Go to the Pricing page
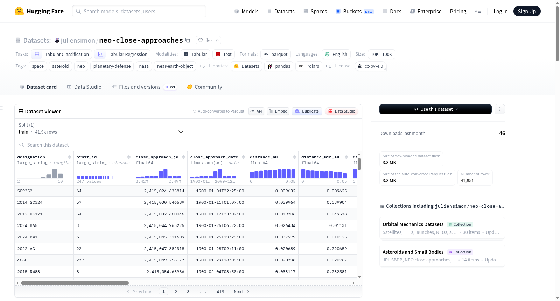 click(458, 12)
